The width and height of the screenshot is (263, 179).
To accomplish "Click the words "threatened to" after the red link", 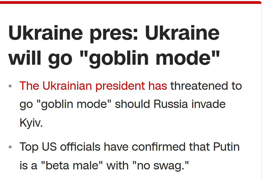I will pyautogui.click(x=206, y=86).
